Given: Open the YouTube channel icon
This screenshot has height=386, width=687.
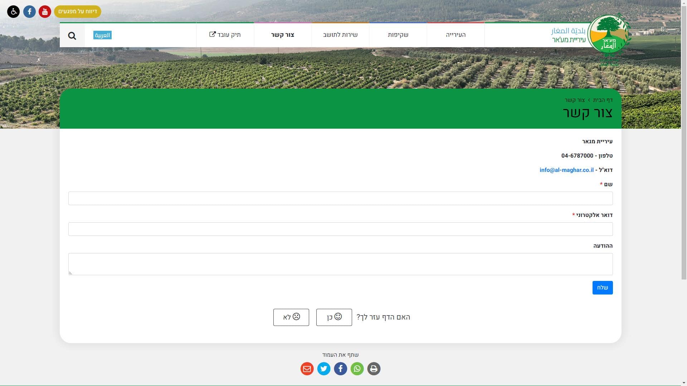Looking at the screenshot, I should click(x=45, y=12).
